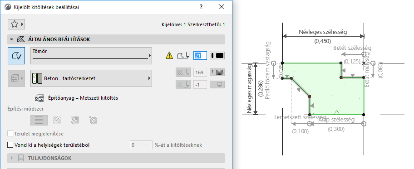Open the Tömör fill type dropdown
Viewport: 414px width, 169px height.
pyautogui.click(x=91, y=56)
